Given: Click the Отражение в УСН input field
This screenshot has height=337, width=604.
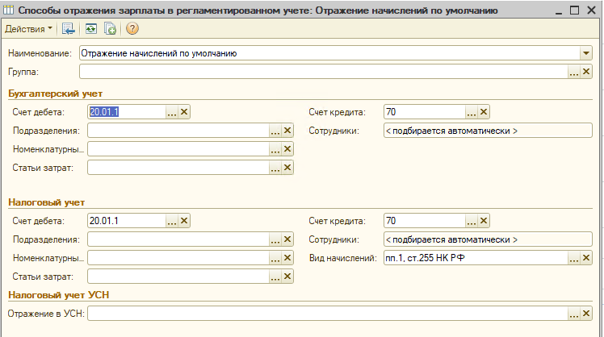Looking at the screenshot, I should pos(323,314).
